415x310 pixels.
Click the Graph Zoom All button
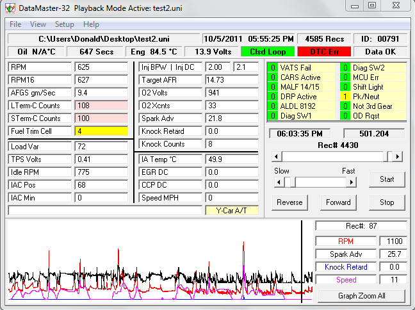point(362,296)
